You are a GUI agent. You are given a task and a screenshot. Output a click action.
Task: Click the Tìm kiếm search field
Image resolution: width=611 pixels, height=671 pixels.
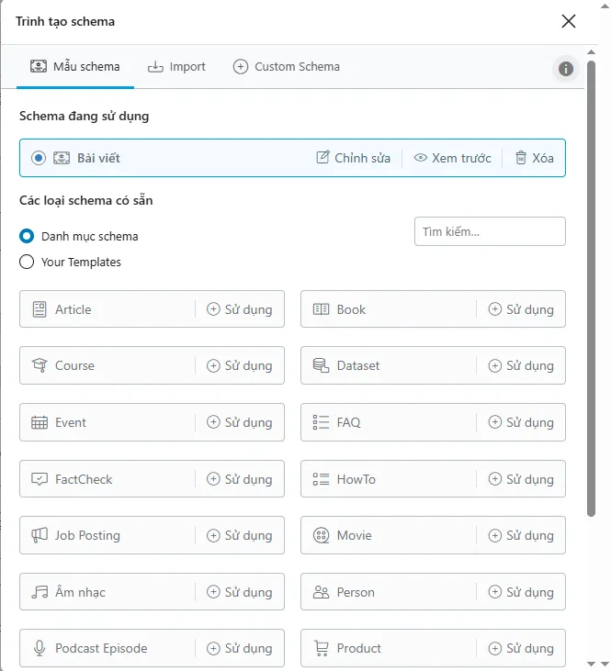[x=490, y=232]
